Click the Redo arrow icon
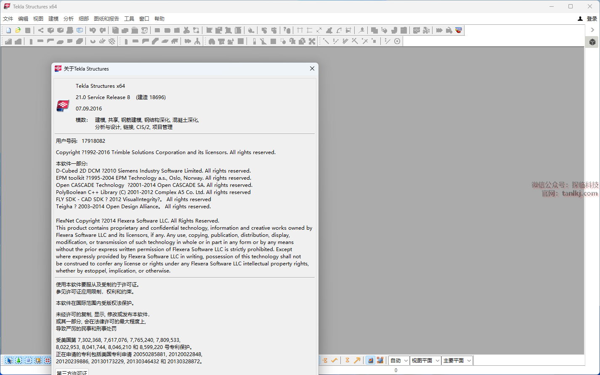 tap(102, 30)
